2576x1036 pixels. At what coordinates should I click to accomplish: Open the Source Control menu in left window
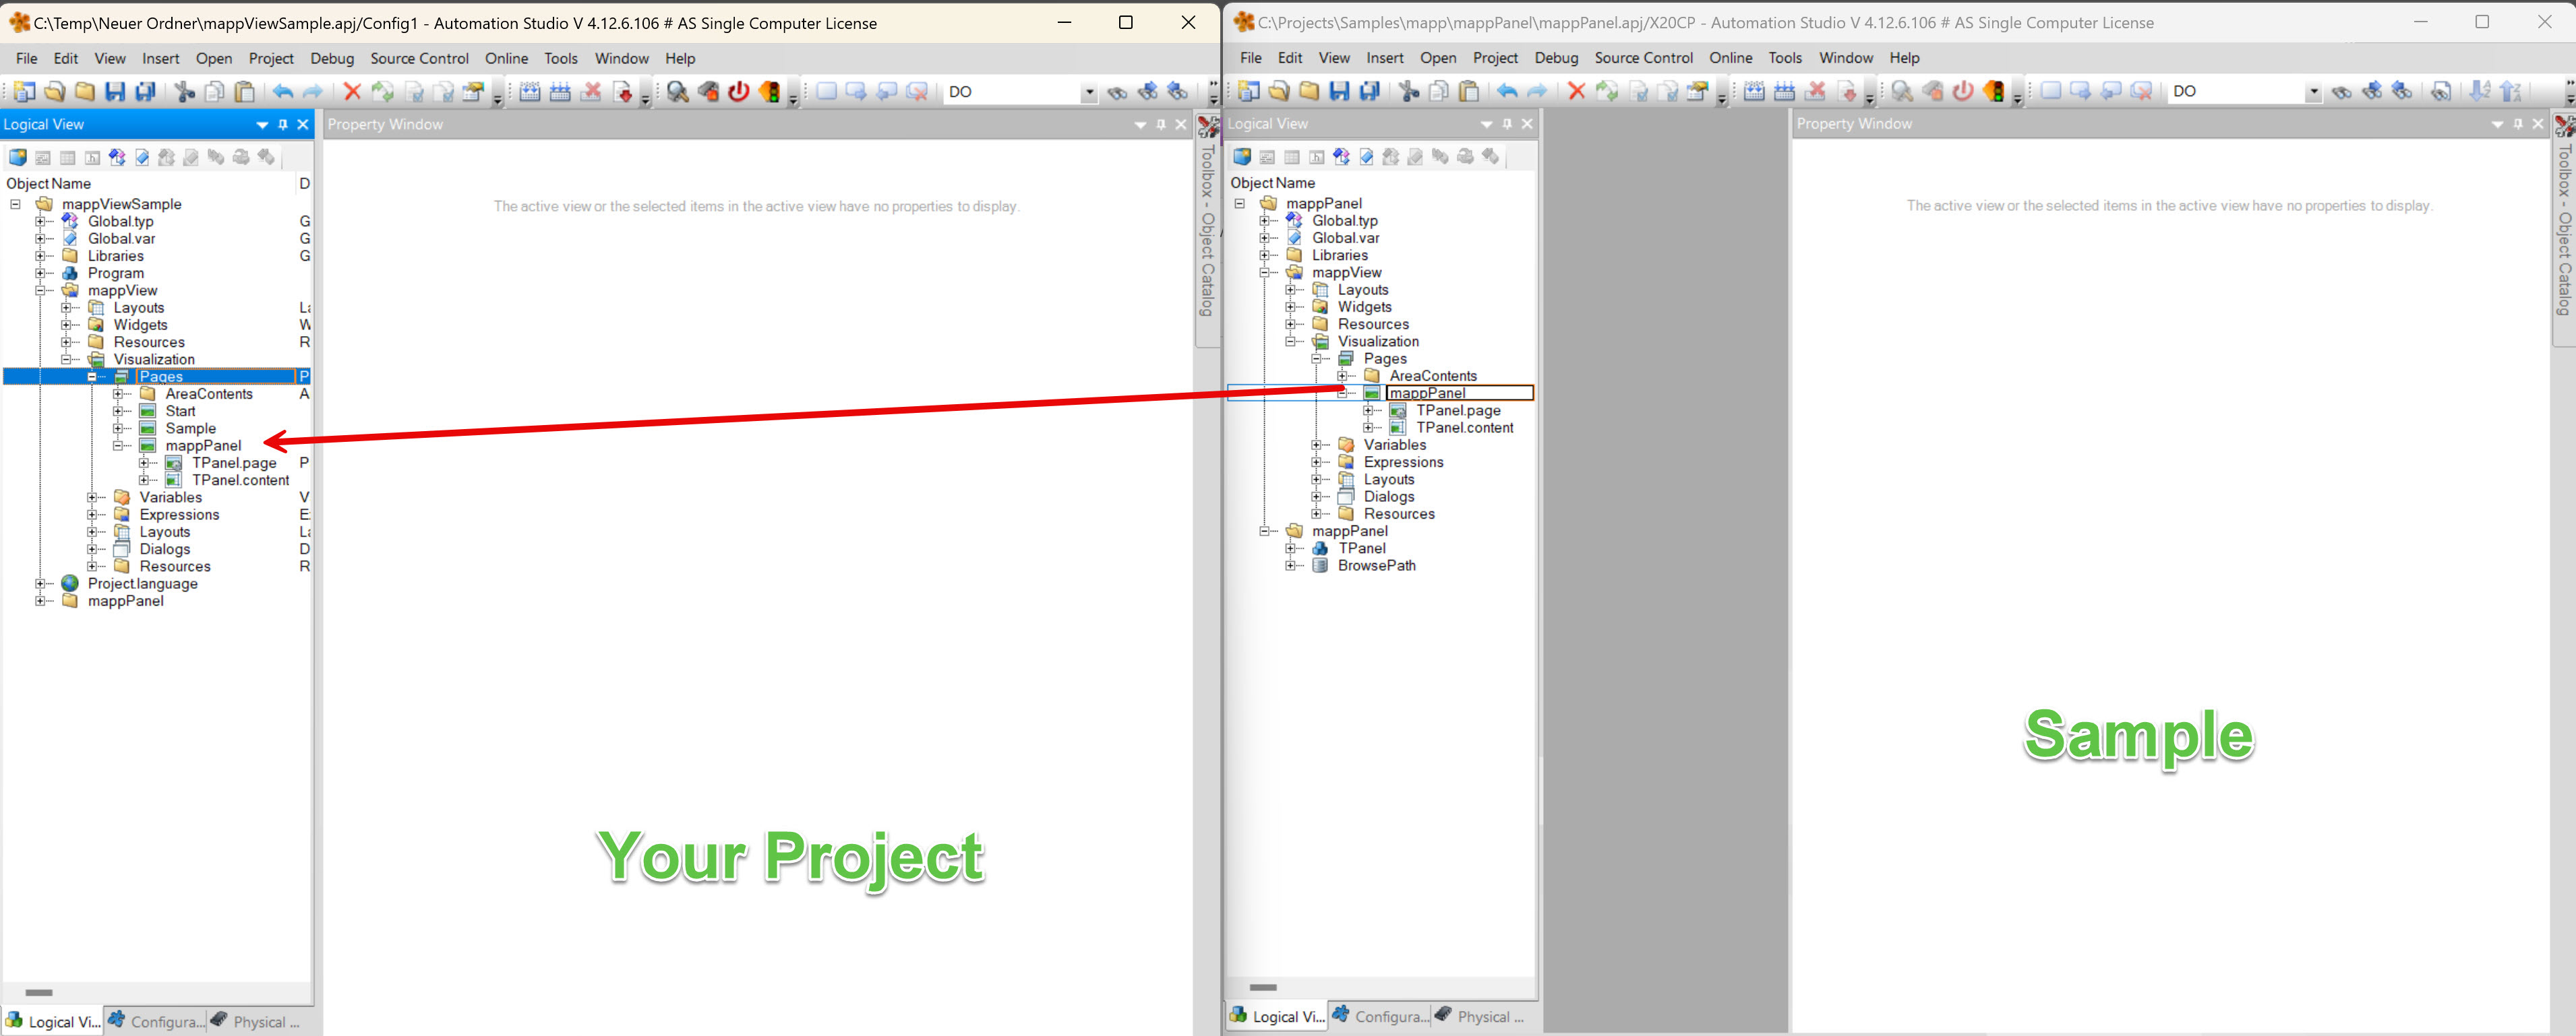[419, 59]
